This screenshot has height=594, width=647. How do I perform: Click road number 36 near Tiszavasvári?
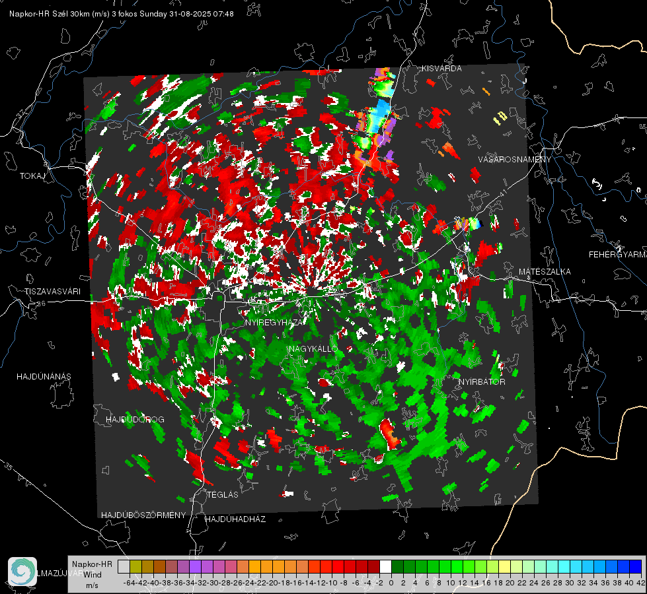tap(41, 304)
